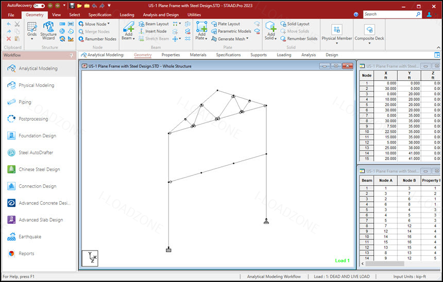Click the Physical Member icon
This screenshot has height=282, width=443.
coord(337,29)
